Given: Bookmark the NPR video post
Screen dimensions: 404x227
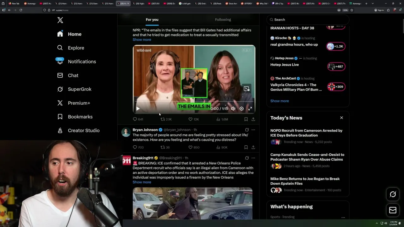Looking at the screenshot, I should 246,119.
